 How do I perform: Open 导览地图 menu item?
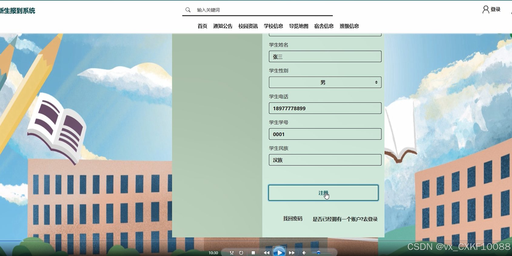click(x=299, y=26)
